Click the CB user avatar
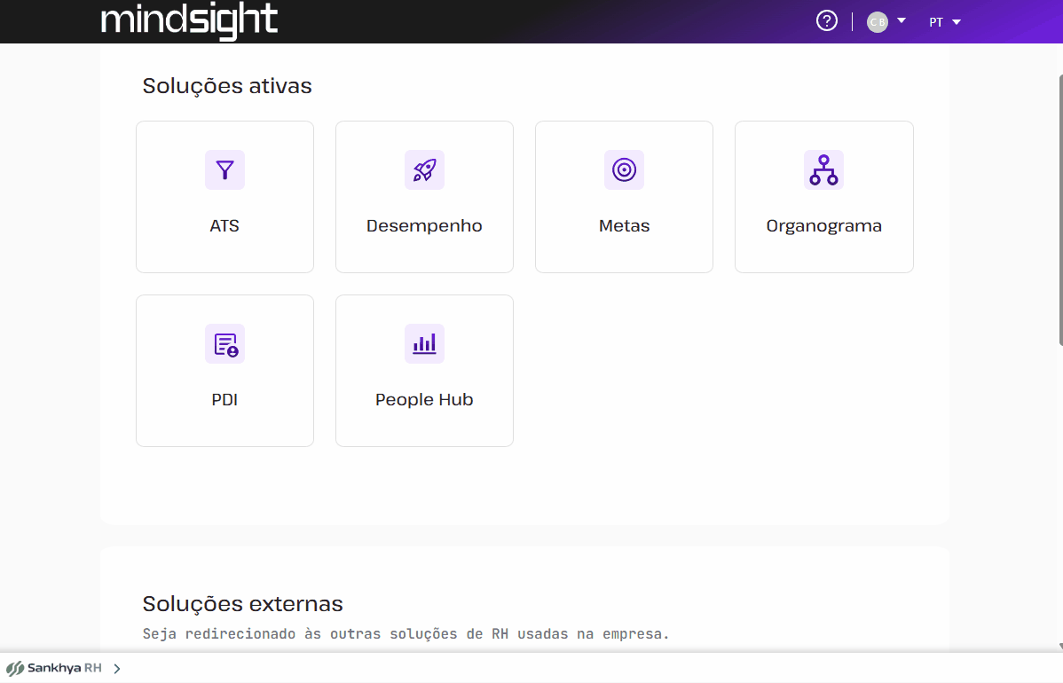Viewport: 1063px width, 683px height. (878, 21)
